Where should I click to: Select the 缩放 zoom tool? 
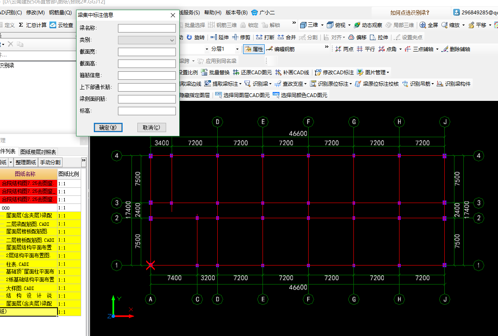[x=450, y=25]
